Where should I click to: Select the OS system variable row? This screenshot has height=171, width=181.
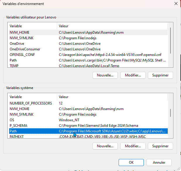[12, 120]
